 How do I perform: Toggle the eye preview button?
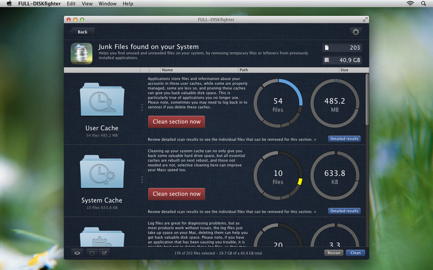77,253
